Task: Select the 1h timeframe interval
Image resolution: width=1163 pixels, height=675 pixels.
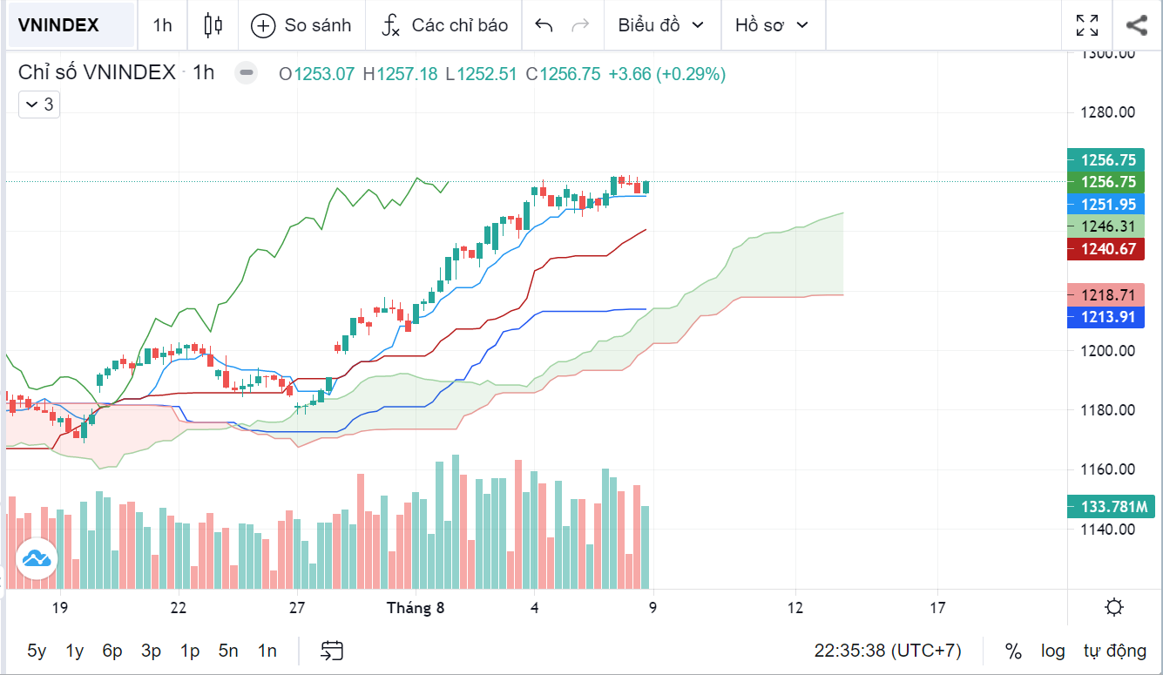Action: [x=162, y=25]
